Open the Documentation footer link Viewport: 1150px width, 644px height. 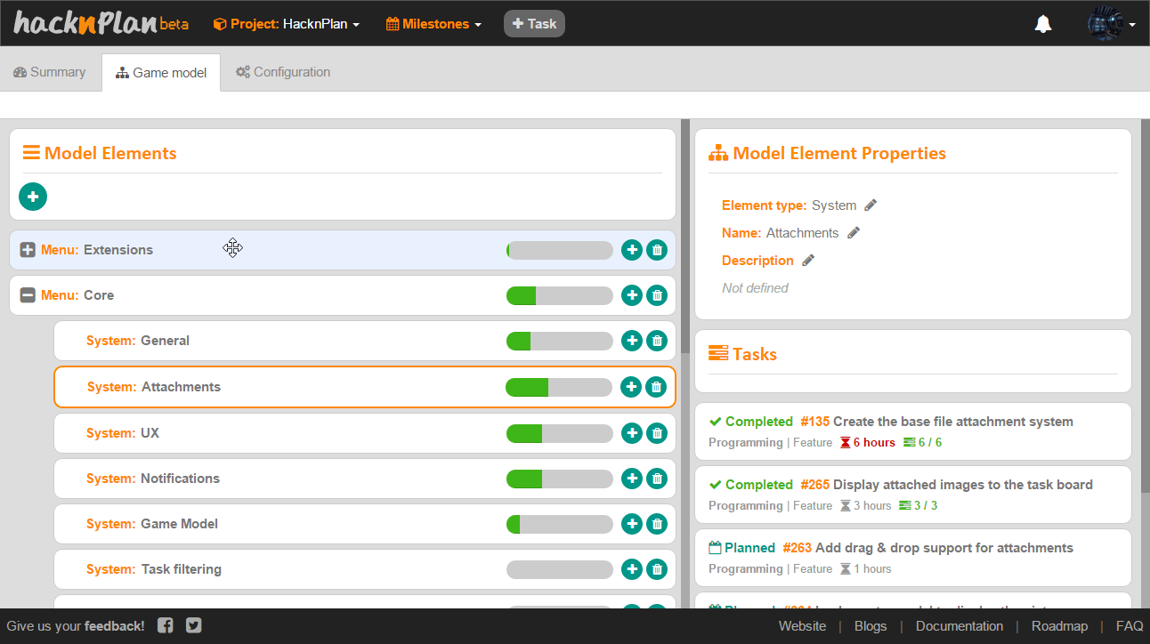click(x=960, y=626)
